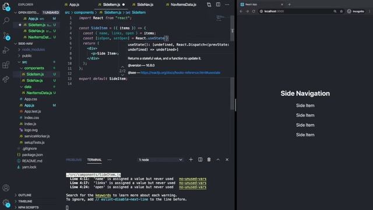Select App.js in the Open Editors list
This screenshot has height=210, width=373.
pos(33,19)
